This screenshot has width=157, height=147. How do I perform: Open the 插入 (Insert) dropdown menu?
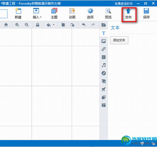point(37,13)
